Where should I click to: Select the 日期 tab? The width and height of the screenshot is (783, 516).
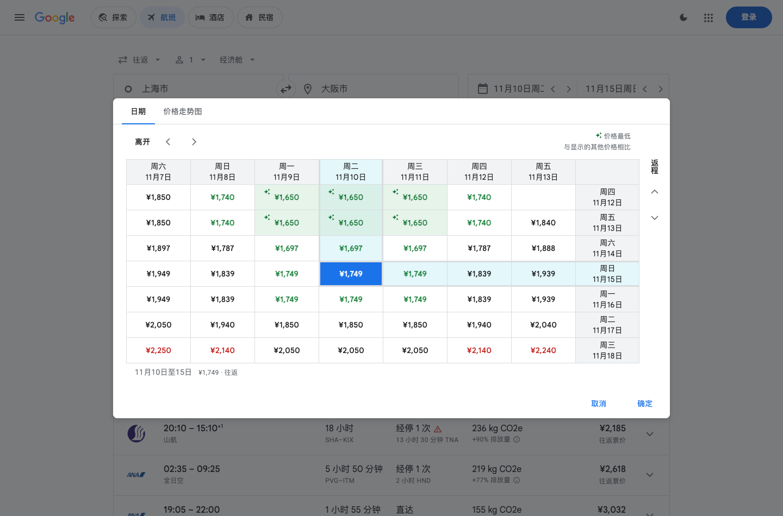coord(138,111)
